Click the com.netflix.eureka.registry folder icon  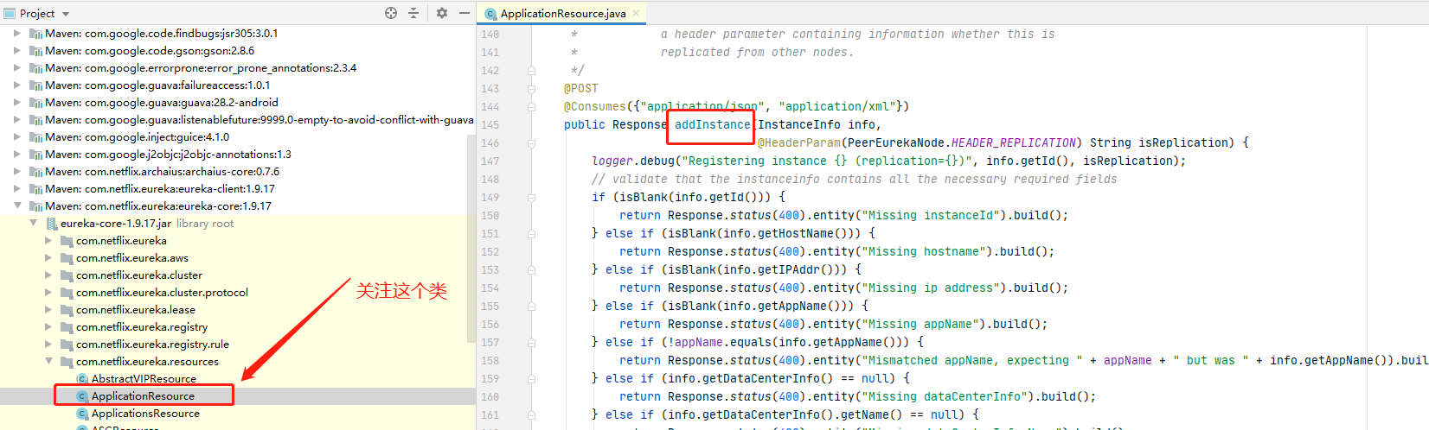click(x=67, y=327)
